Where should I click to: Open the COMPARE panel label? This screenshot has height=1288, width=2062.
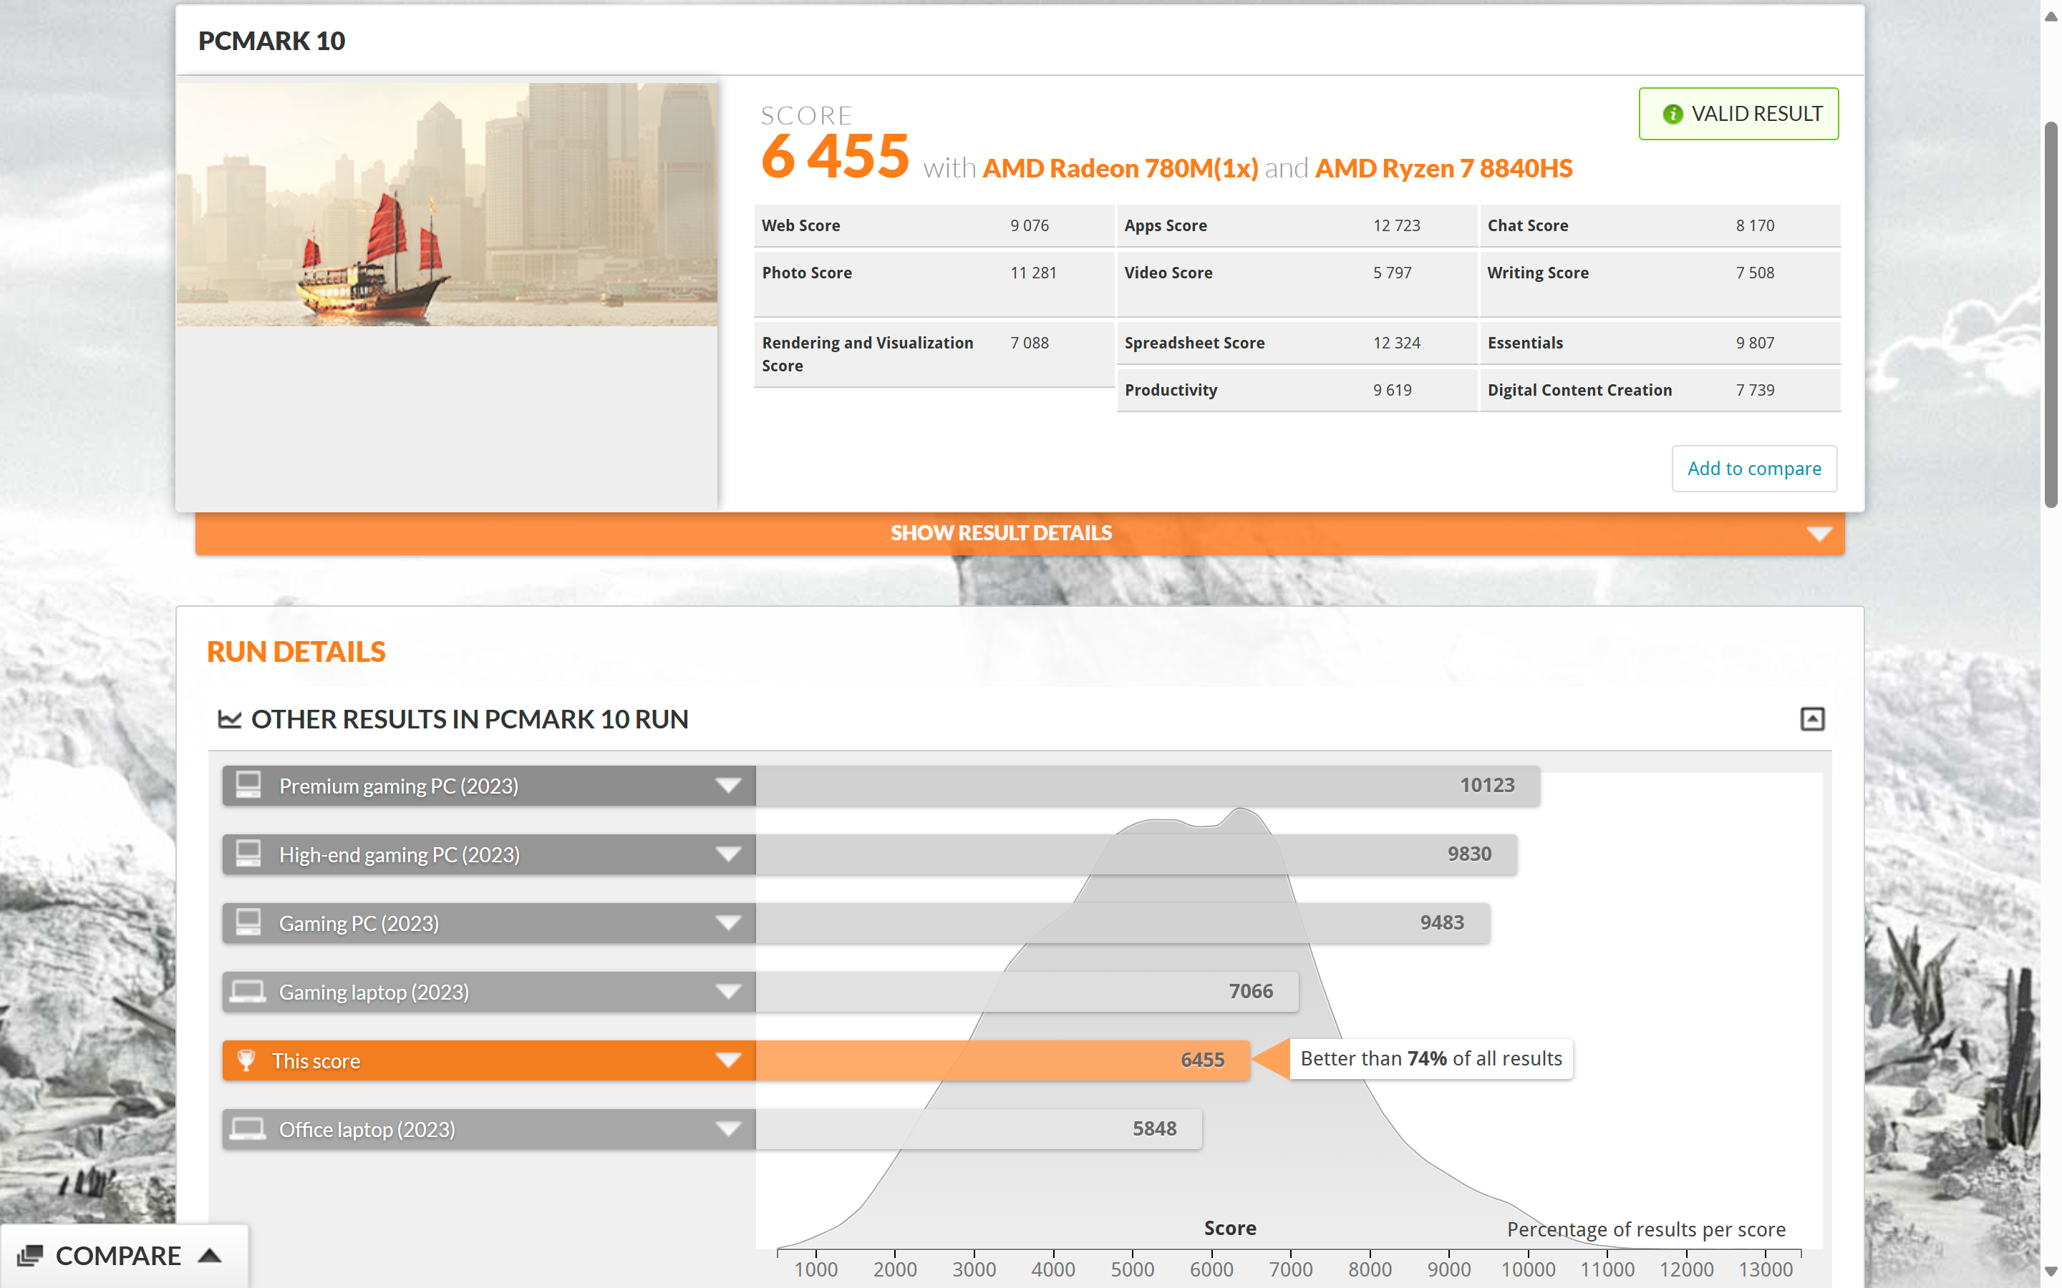(118, 1255)
